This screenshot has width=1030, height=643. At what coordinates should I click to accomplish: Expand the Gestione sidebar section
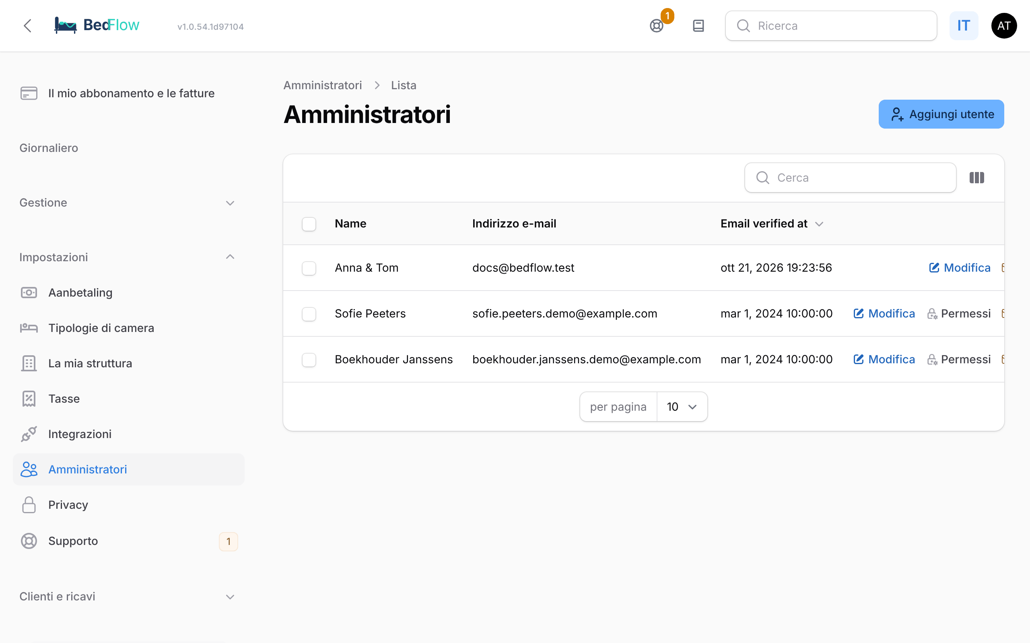[x=128, y=203]
